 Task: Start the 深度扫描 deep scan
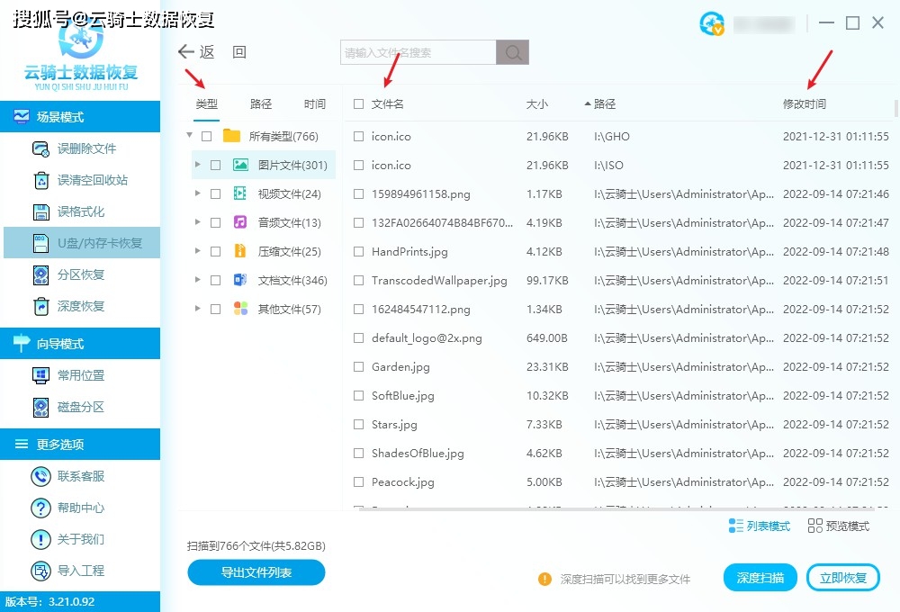[760, 578]
